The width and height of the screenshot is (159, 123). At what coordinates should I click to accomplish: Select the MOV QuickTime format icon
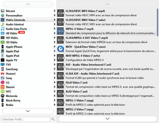(61, 49)
